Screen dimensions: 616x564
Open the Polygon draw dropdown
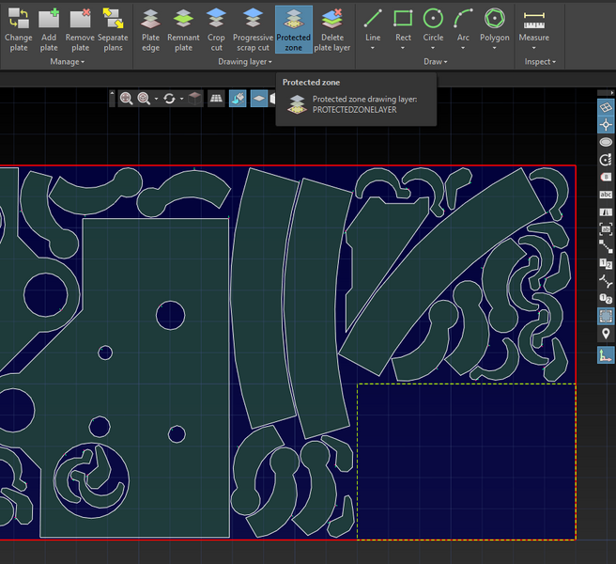coord(494,50)
